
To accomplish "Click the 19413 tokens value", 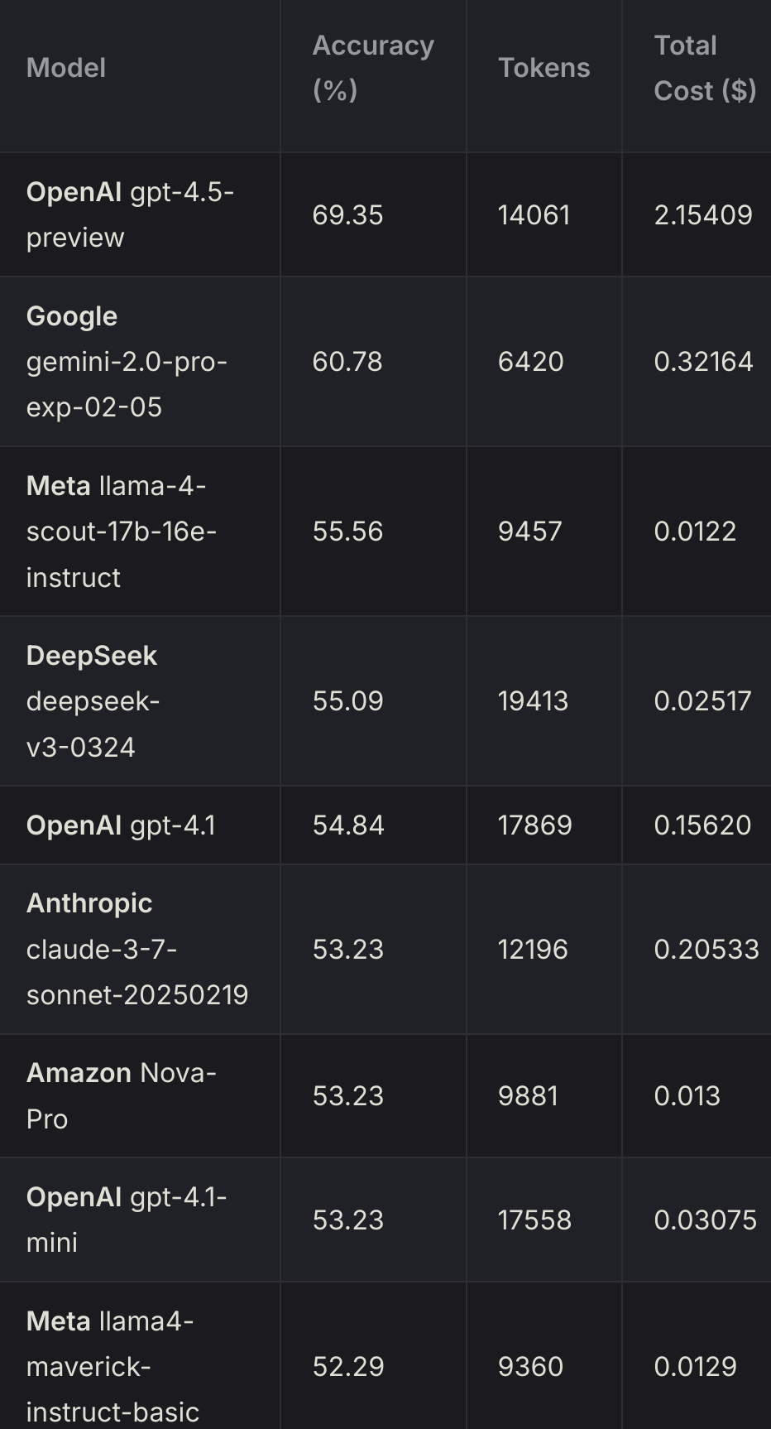I will 533,701.
